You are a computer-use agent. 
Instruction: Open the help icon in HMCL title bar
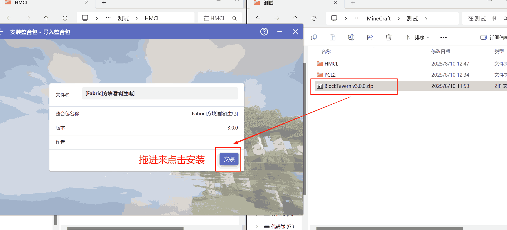click(264, 32)
